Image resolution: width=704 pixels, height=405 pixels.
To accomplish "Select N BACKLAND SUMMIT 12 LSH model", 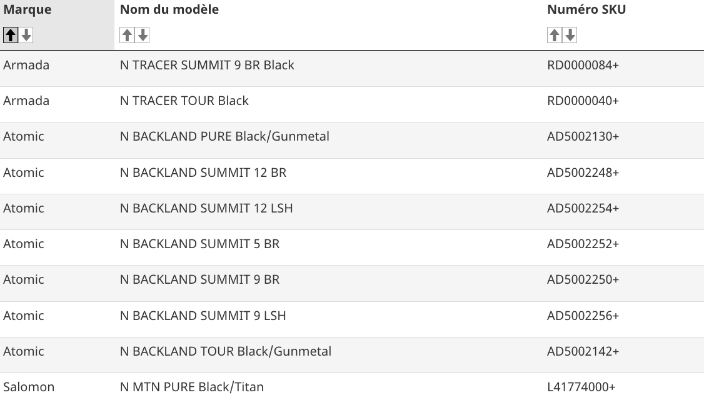I will pyautogui.click(x=206, y=208).
